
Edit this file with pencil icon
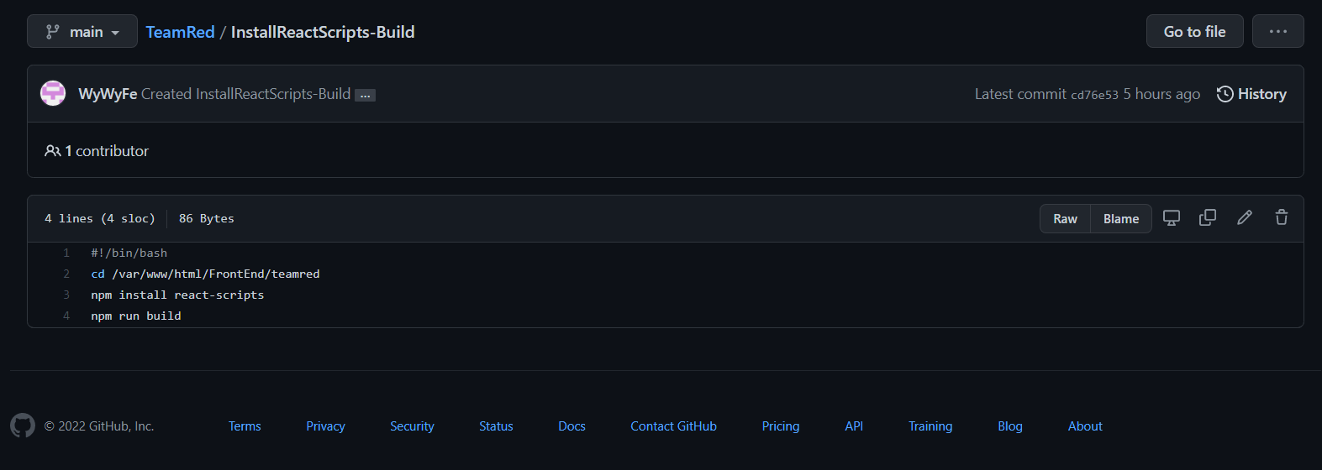click(1245, 218)
